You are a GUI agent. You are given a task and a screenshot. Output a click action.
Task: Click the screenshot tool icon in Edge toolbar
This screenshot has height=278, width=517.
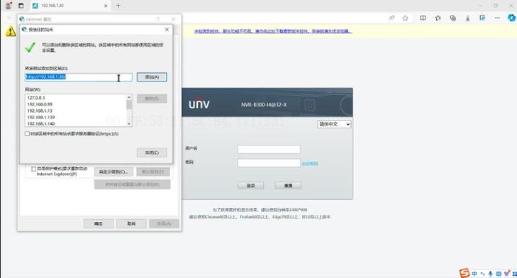pyautogui.click(x=482, y=18)
